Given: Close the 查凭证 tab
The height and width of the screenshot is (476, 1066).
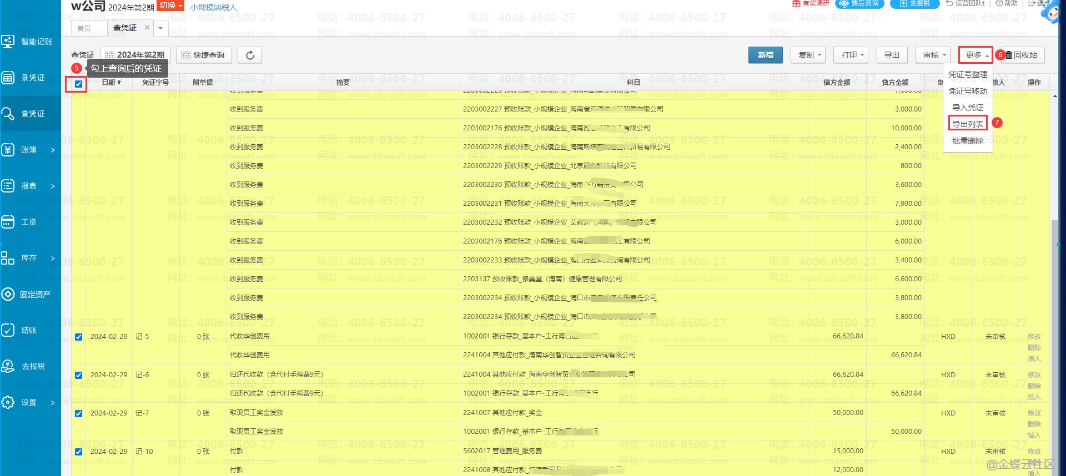Looking at the screenshot, I should point(147,27).
